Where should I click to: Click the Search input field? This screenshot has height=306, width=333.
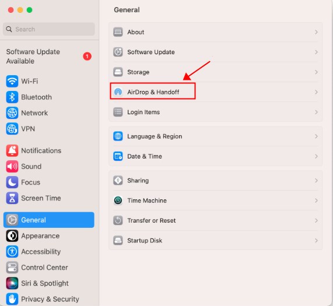(x=49, y=29)
